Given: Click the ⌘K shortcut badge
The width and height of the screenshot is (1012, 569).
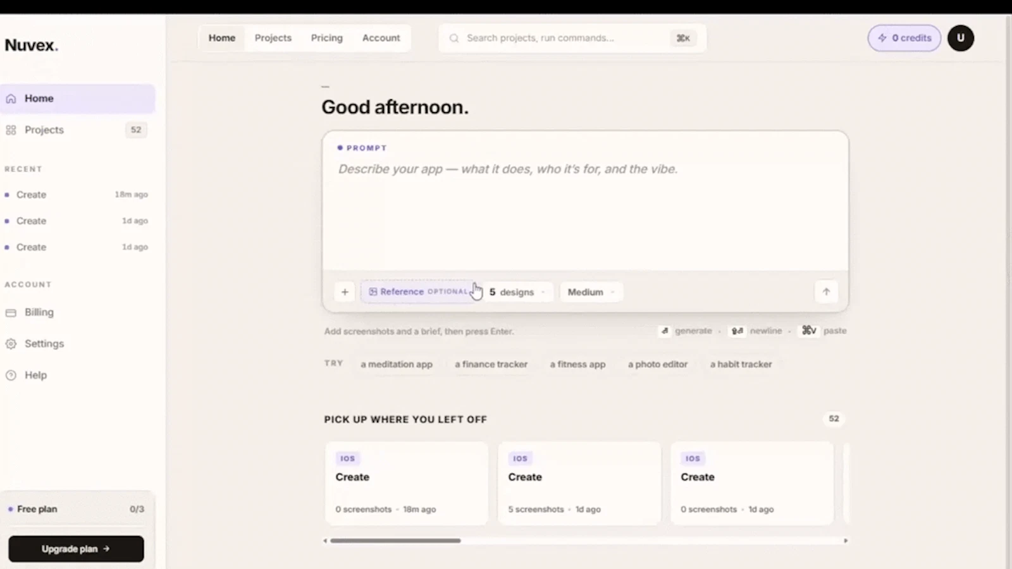Looking at the screenshot, I should 683,38.
